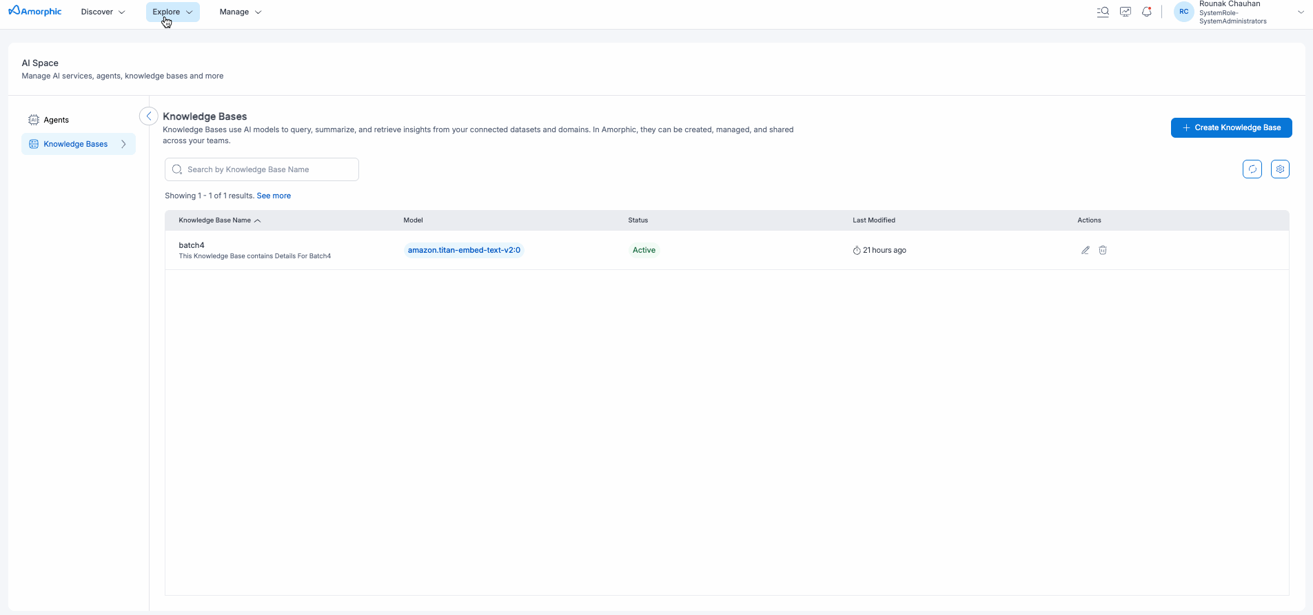Open table settings gear icon

click(1280, 169)
